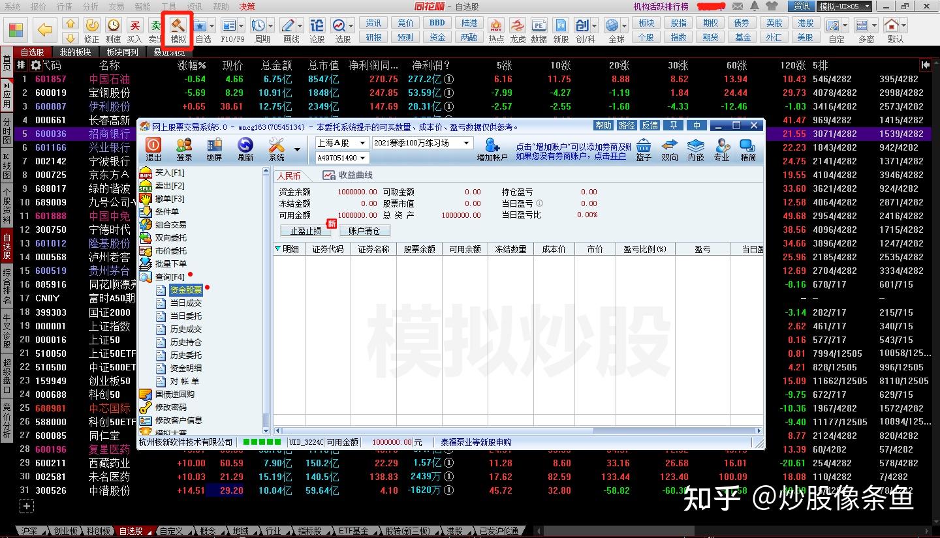Click the 账户清仓 button
940x538 pixels.
point(363,230)
